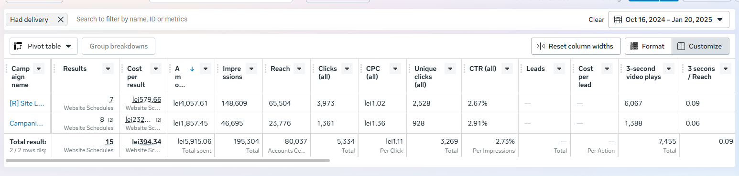Click impressions value 46,695
This screenshot has height=176, width=739.
[x=232, y=123]
